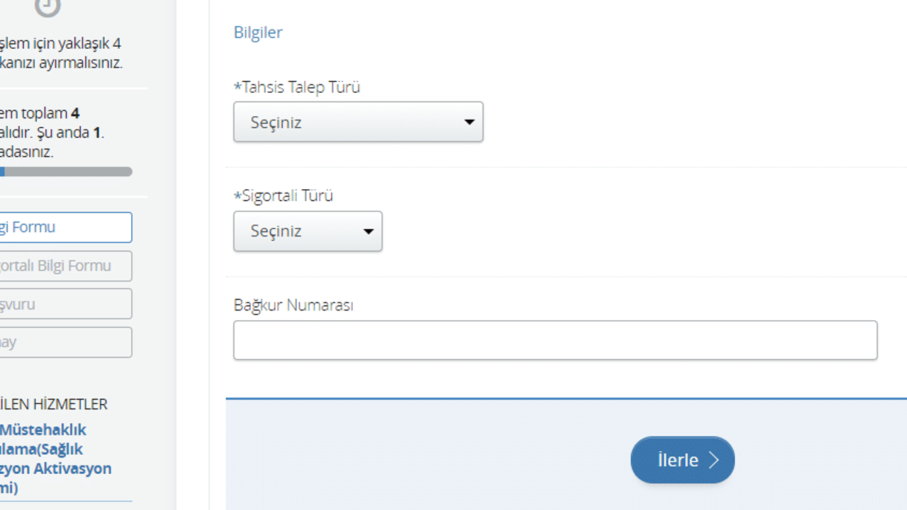Image resolution: width=907 pixels, height=510 pixels.
Task: Click the step progress bar in the sidebar
Action: point(66,171)
